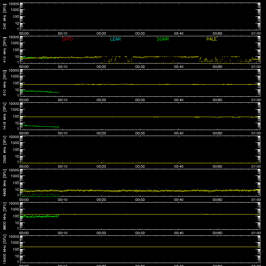Select the 1415 MHz [SFU] axis label
The height and width of the screenshot is (266, 266).
(5, 116)
